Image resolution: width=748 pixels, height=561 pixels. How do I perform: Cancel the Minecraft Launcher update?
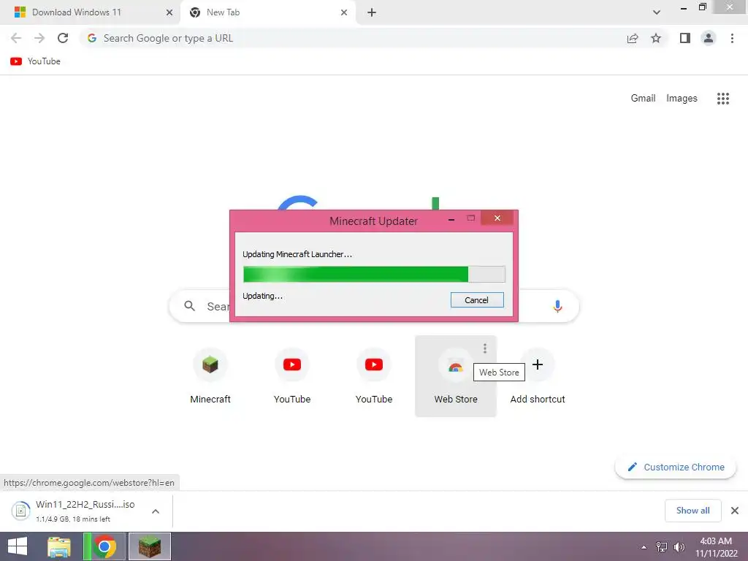click(477, 300)
